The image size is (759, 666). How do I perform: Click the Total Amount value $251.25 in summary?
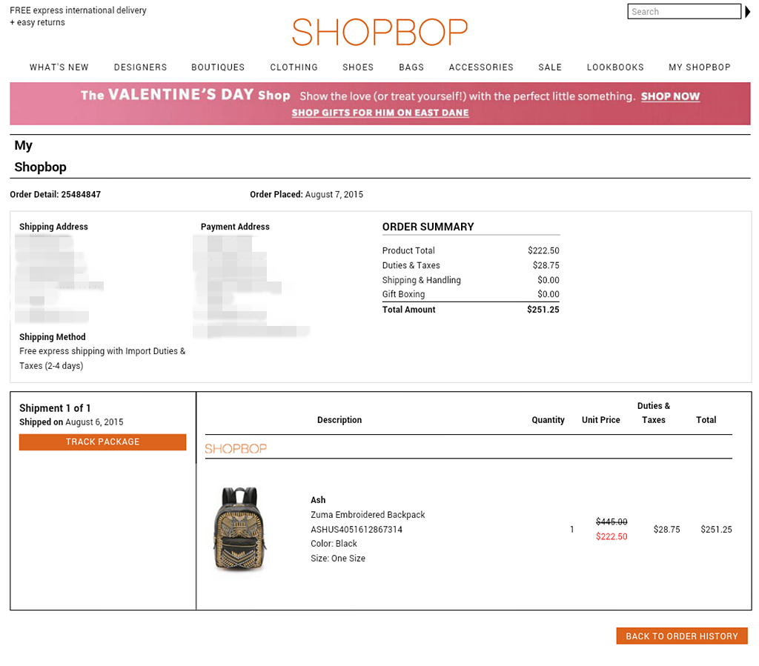click(x=543, y=310)
